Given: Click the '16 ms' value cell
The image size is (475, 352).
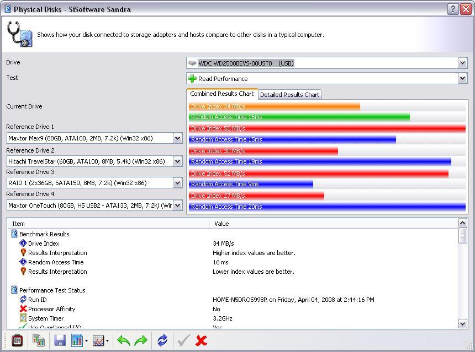Looking at the screenshot, I should coord(220,262).
